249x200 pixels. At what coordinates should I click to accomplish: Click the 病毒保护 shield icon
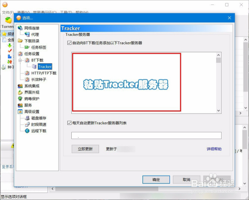(x=20, y=99)
